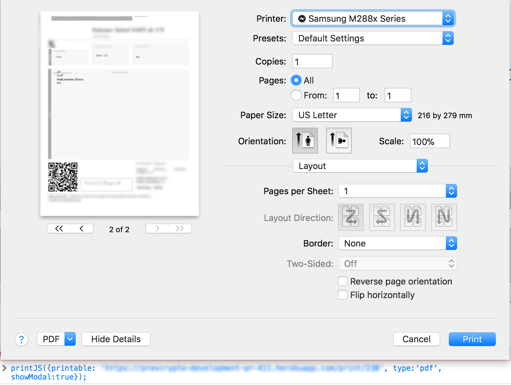This screenshot has height=385, width=511.
Task: Choose N-shaped layout direction icon
Action: point(444,217)
